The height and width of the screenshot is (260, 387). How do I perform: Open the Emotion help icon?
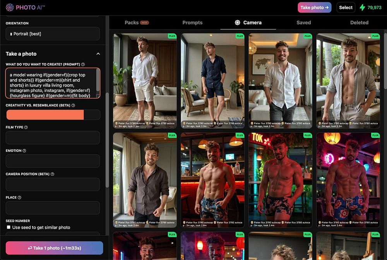point(24,151)
